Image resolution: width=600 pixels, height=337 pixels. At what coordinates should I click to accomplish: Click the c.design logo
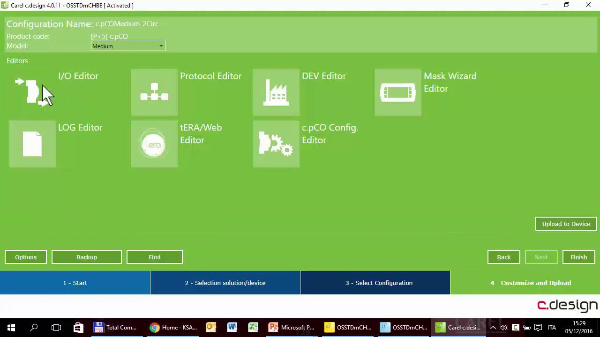point(567,306)
